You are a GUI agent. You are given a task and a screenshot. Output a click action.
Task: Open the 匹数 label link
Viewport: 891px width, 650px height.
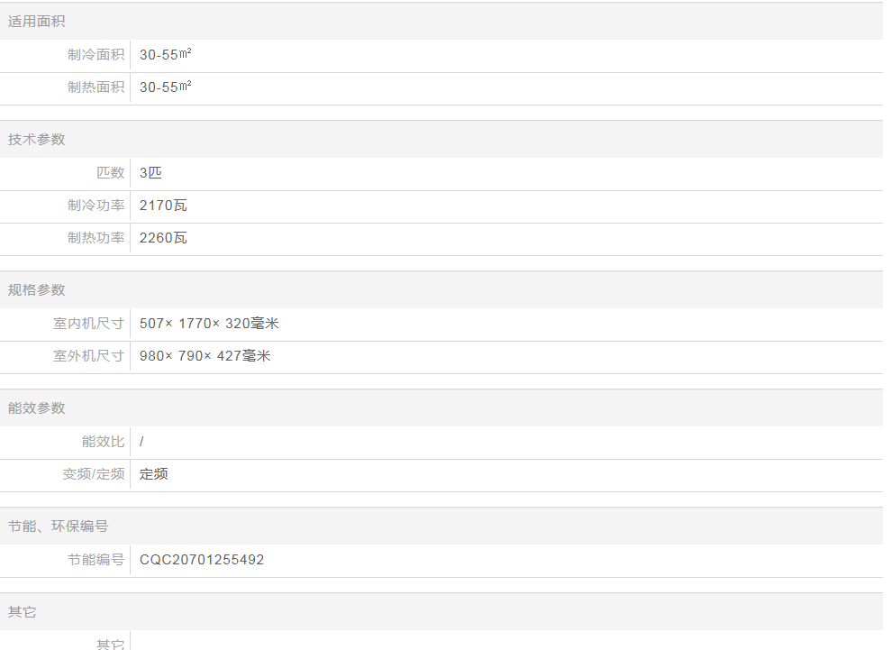110,173
